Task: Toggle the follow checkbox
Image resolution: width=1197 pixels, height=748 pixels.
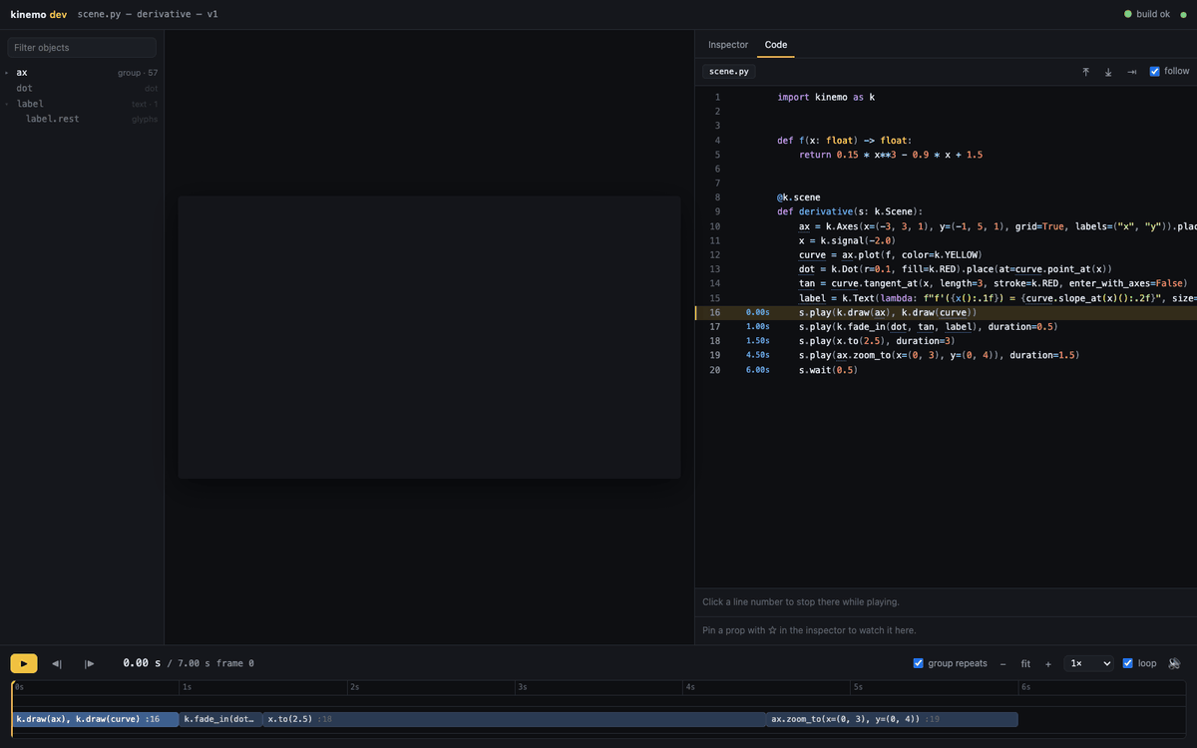Action: 1155,72
